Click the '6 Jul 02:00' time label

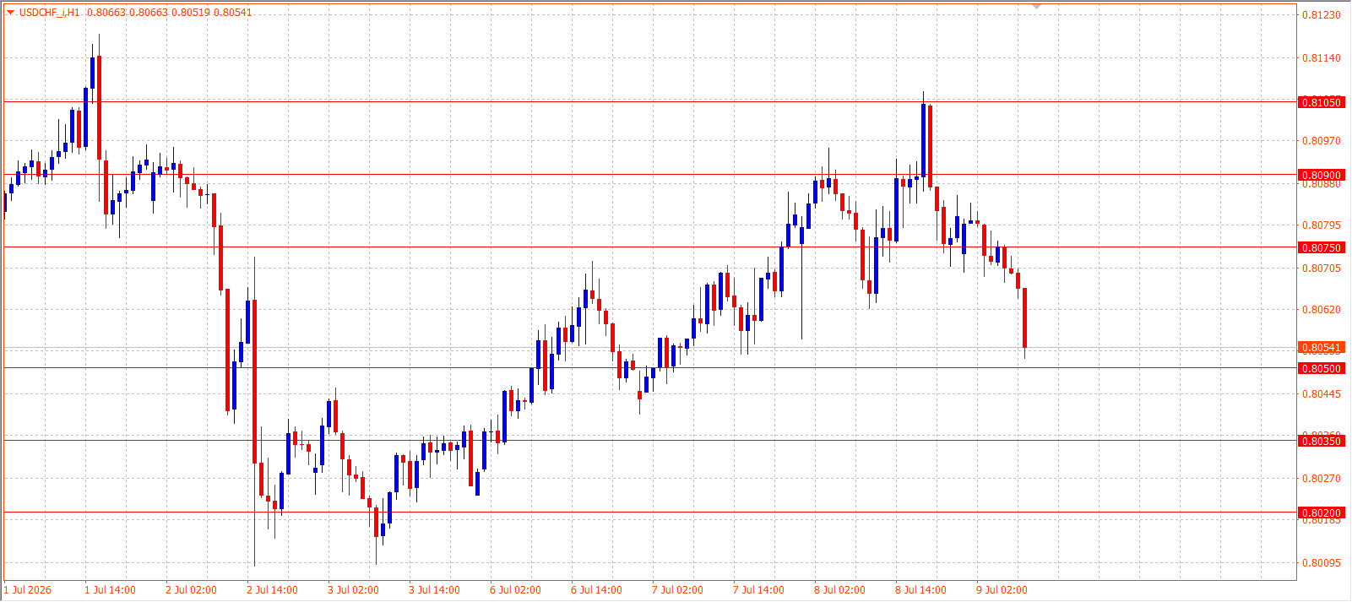tap(515, 590)
